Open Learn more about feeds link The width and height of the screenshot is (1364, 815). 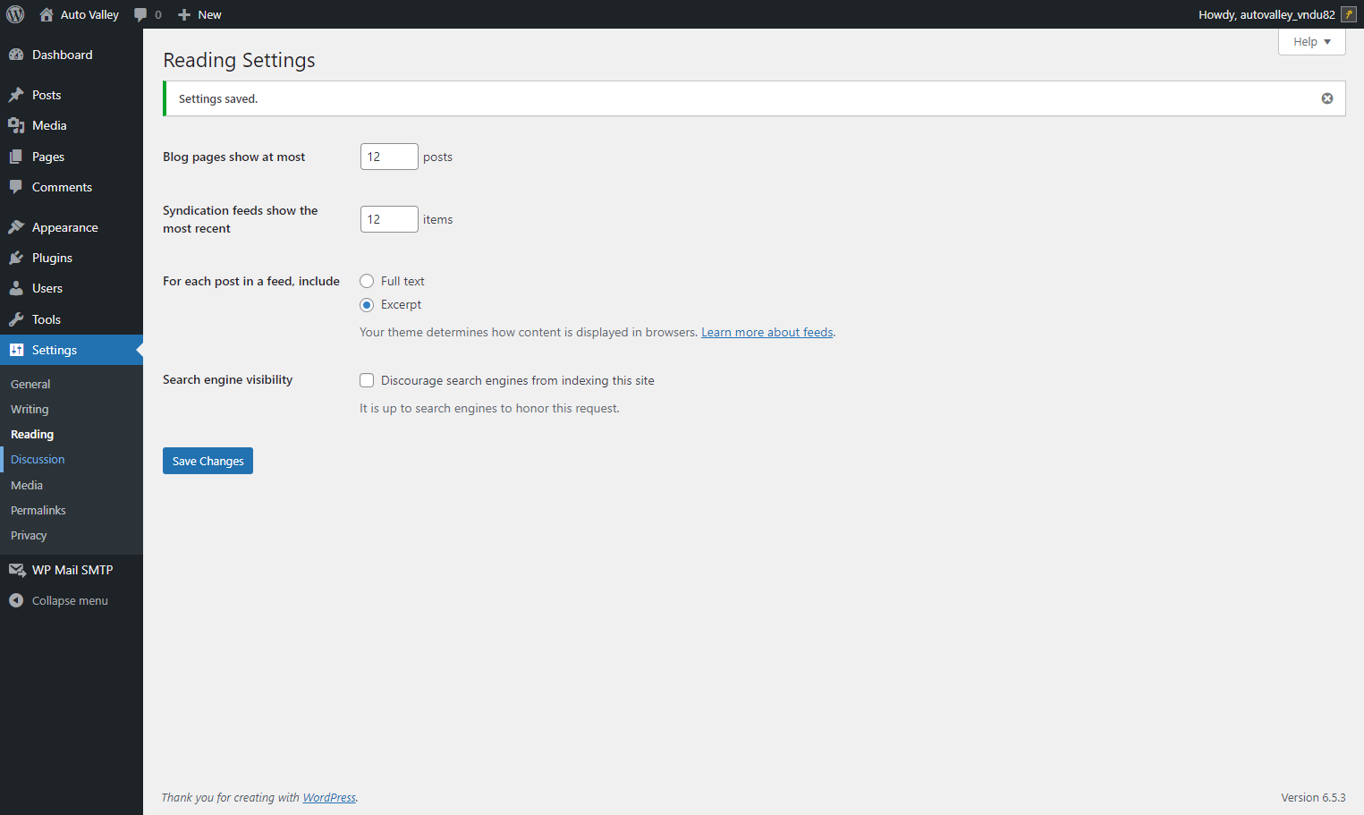coord(767,332)
